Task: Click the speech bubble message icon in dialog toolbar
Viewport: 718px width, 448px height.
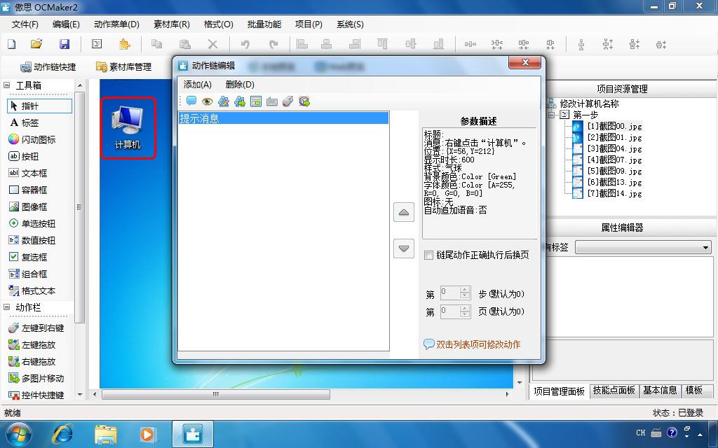Action: click(191, 101)
